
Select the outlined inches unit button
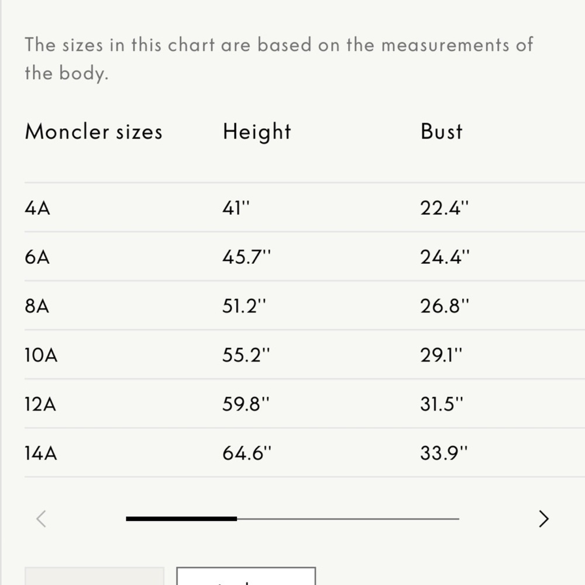pos(246,576)
